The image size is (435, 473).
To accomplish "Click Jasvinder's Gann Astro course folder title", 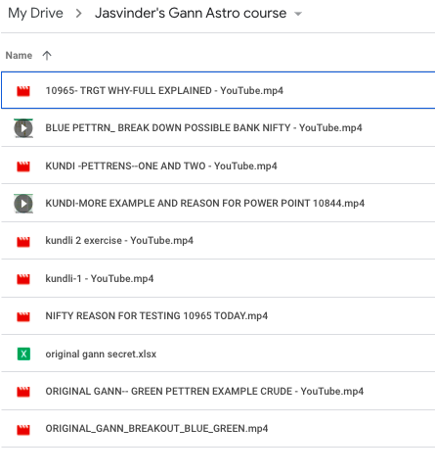I will click(191, 13).
